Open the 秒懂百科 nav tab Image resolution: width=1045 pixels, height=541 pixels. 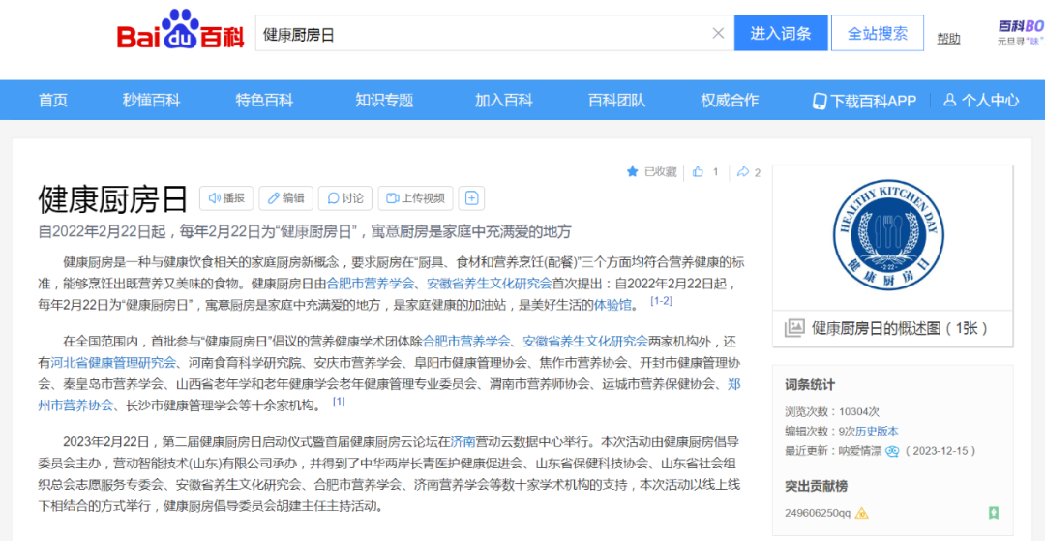click(x=151, y=100)
